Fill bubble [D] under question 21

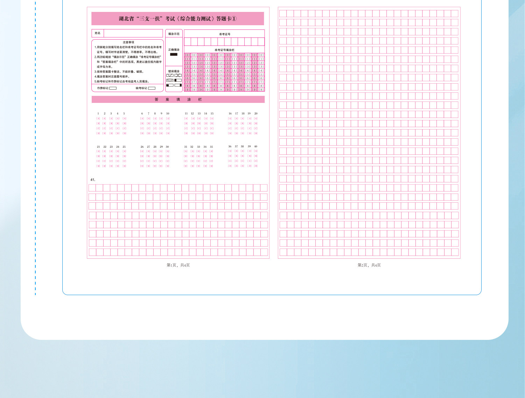point(98,166)
